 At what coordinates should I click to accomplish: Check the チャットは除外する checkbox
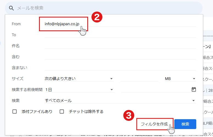point(62,112)
